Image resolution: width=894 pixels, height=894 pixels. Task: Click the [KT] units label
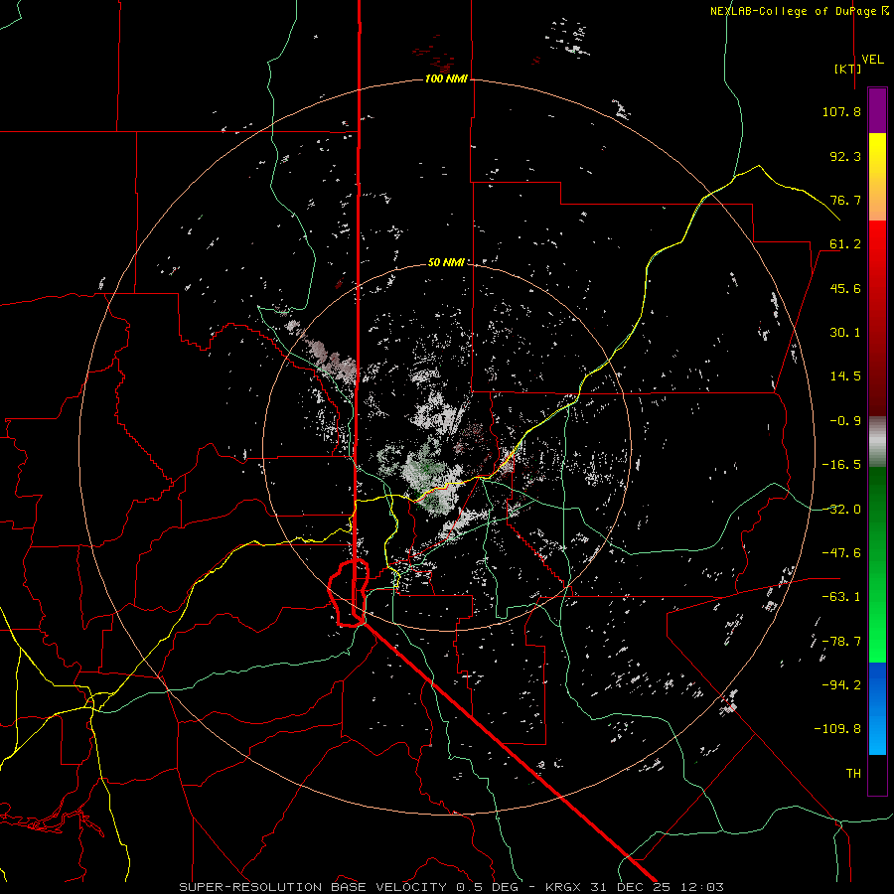[847, 69]
